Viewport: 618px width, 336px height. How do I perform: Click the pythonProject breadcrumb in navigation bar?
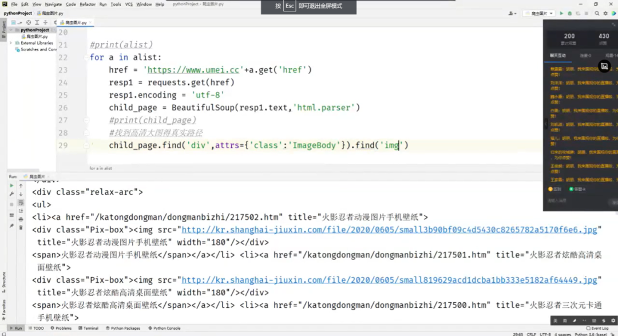[x=18, y=13]
